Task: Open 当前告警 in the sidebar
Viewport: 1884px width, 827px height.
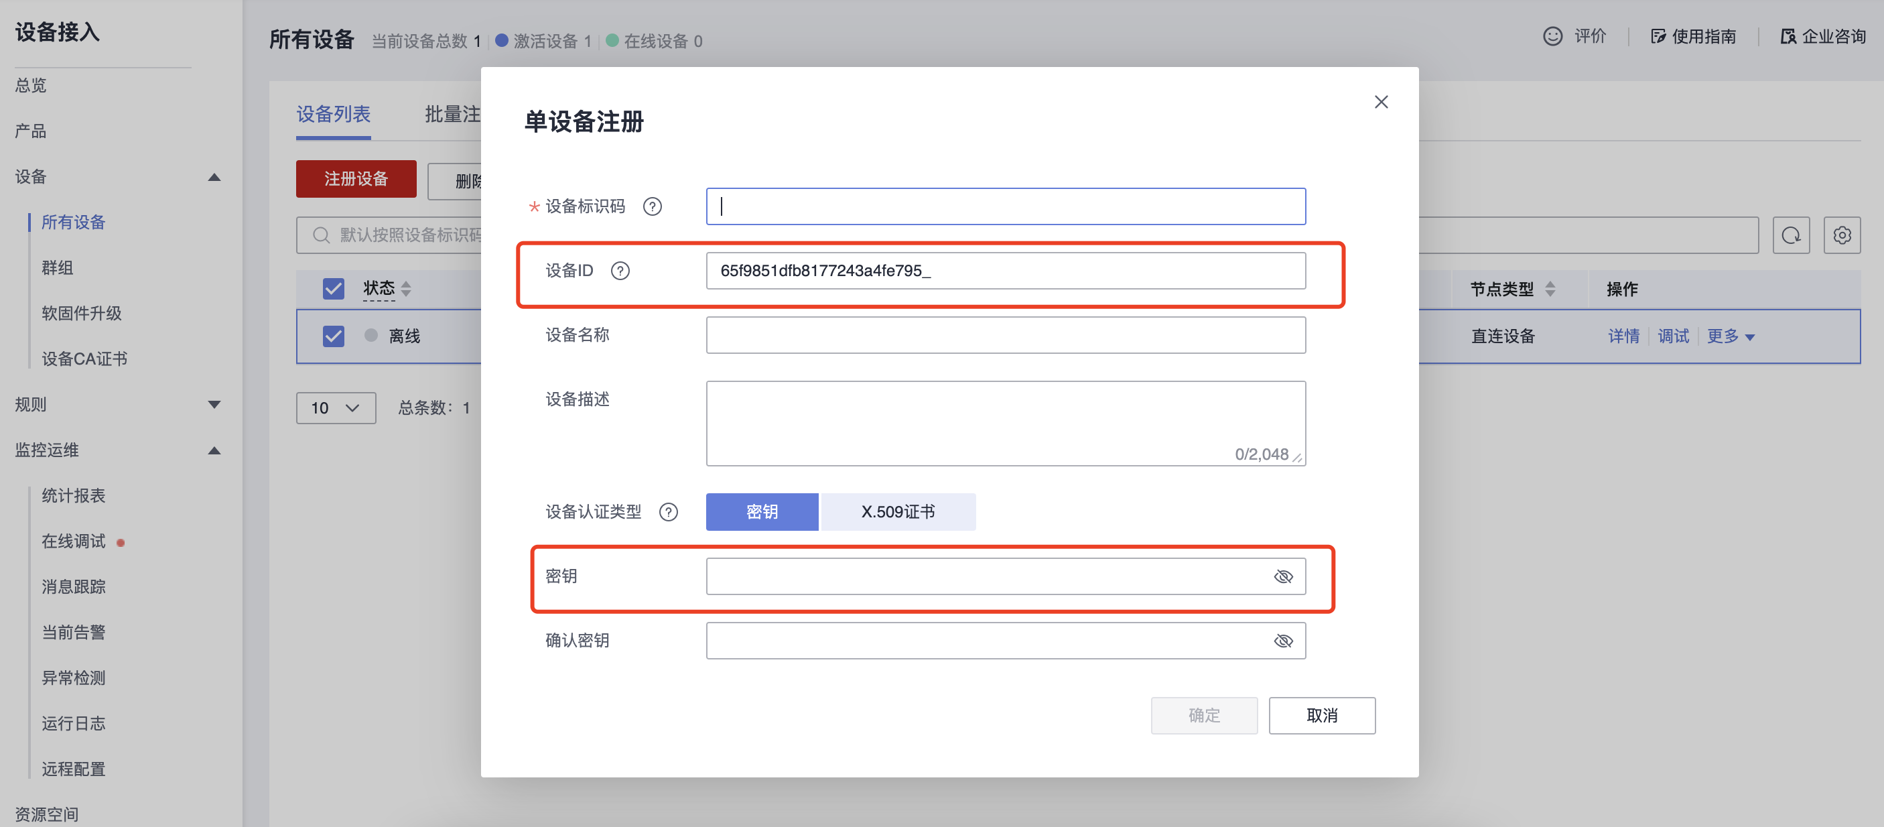Action: (73, 633)
